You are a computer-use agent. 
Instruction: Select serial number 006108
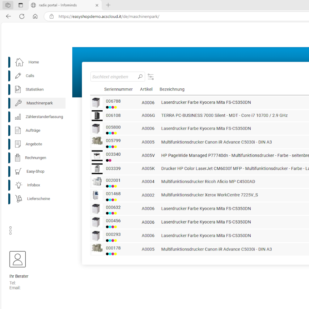[113, 116]
